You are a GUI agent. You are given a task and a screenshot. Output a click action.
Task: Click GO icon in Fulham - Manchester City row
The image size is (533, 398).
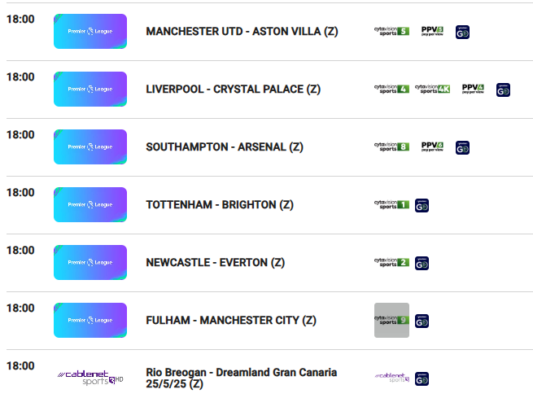pyautogui.click(x=422, y=321)
